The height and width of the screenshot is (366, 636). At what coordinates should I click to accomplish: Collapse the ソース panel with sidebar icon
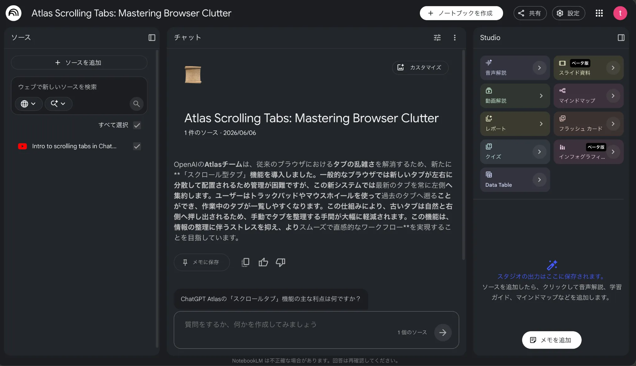tap(152, 38)
